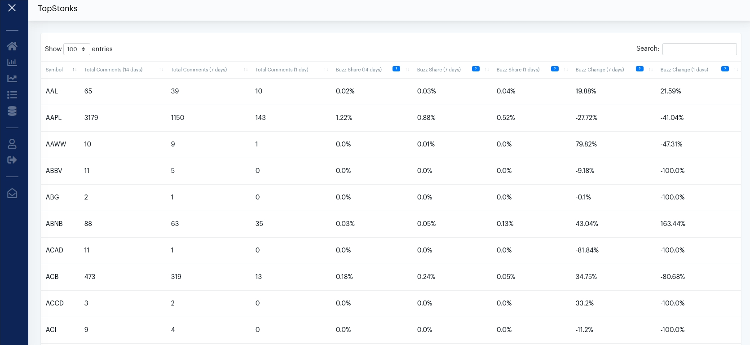The height and width of the screenshot is (345, 750).
Task: Click AAPL buzz change value -41.04%
Action: tap(672, 118)
